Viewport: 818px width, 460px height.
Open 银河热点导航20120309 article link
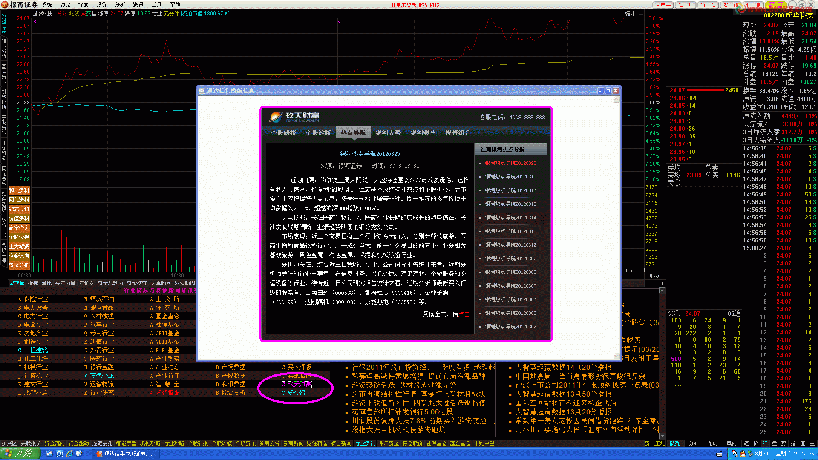point(510,259)
